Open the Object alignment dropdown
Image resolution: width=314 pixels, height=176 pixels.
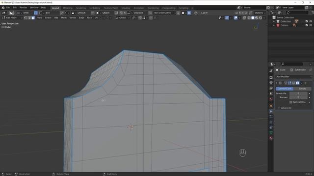103,13
